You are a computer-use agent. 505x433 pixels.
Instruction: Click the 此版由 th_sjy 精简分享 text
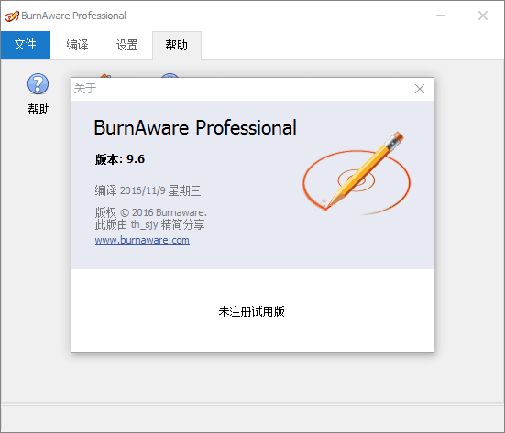point(149,224)
